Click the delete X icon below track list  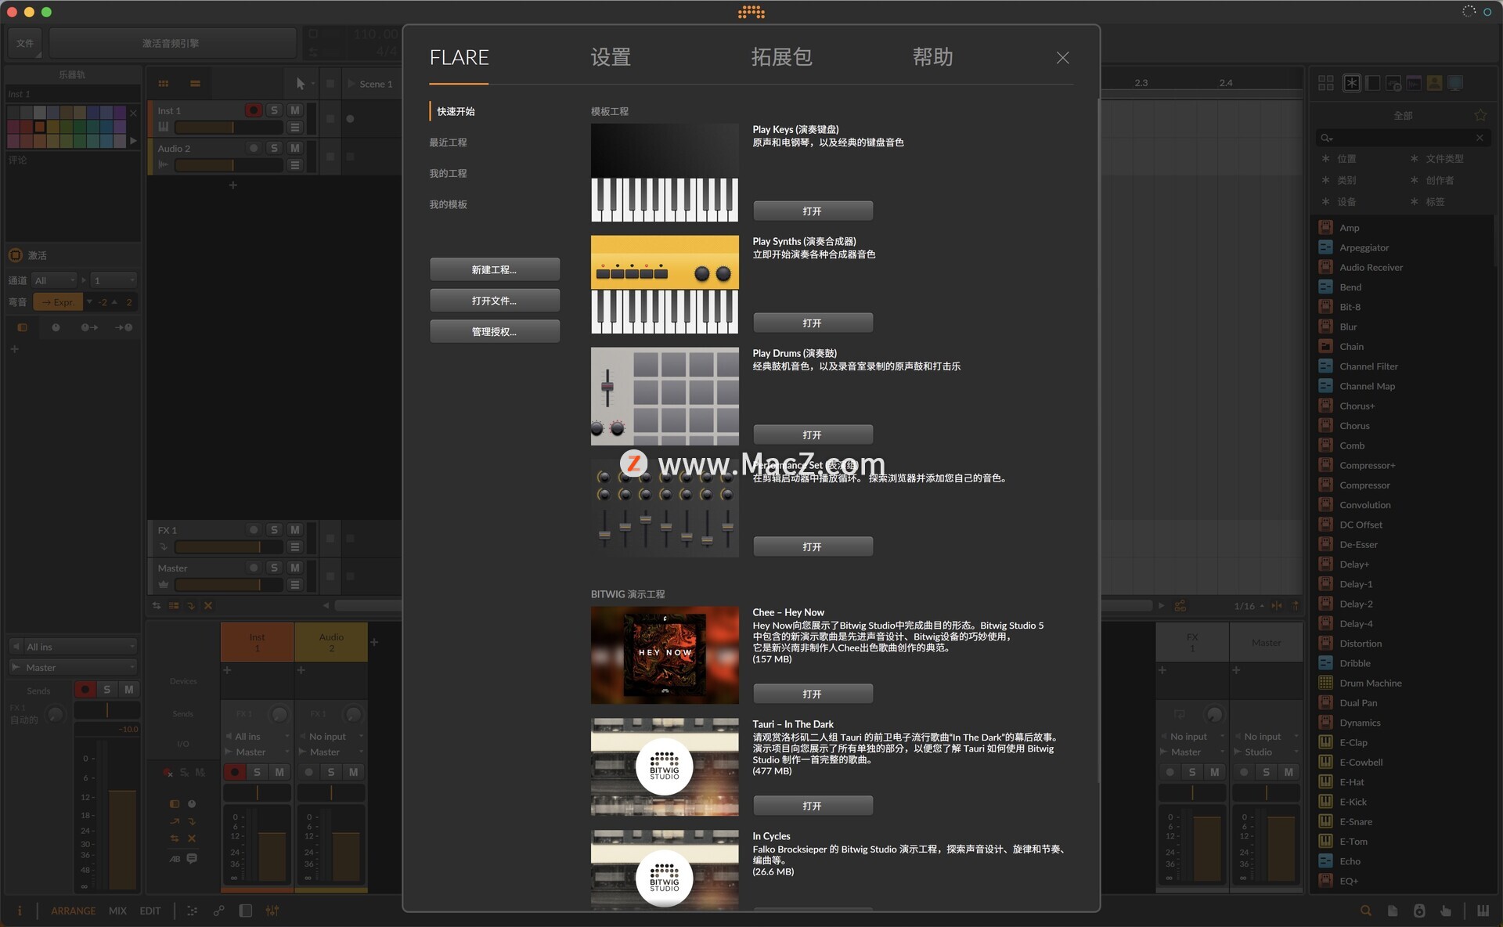(x=208, y=605)
